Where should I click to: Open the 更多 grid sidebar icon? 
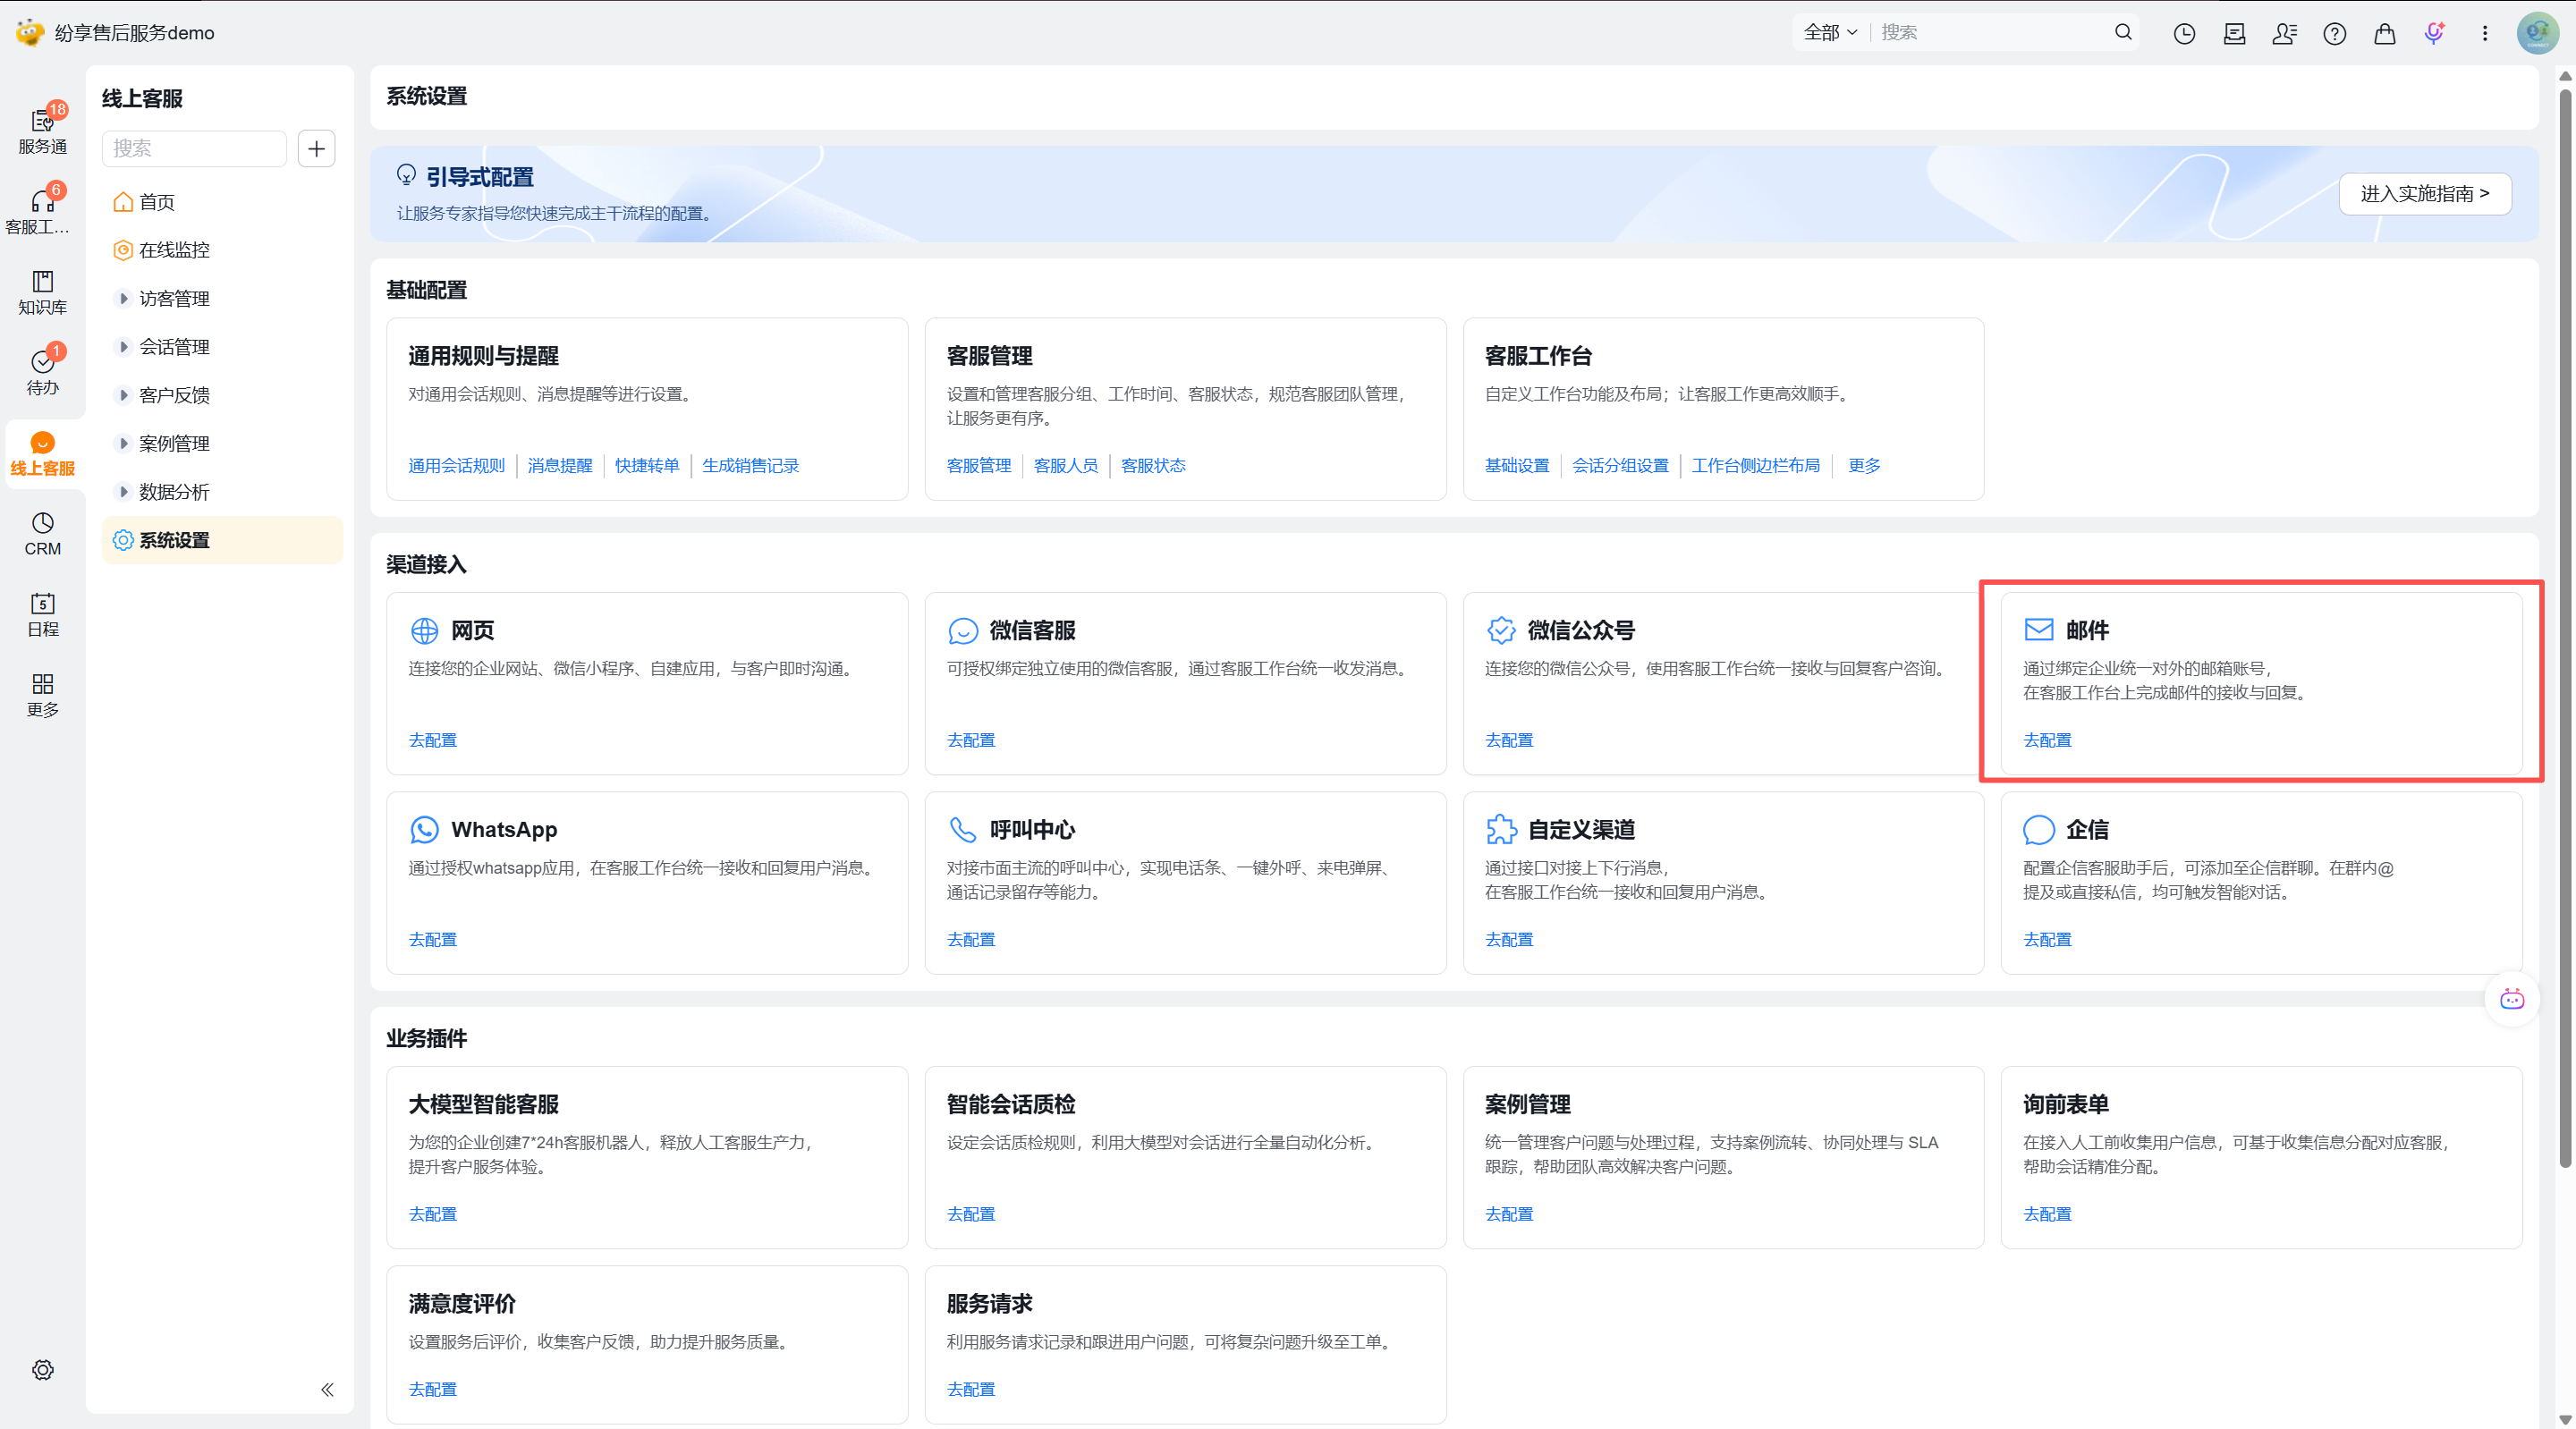[x=42, y=695]
